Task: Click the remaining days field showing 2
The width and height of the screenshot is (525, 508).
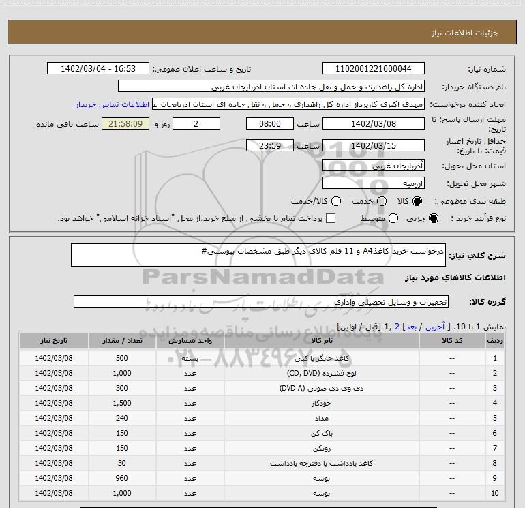Action: [196, 123]
